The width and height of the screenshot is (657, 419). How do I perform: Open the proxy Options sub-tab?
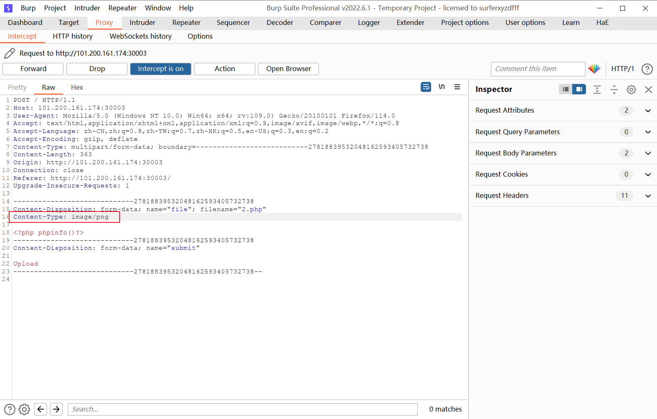coord(200,36)
